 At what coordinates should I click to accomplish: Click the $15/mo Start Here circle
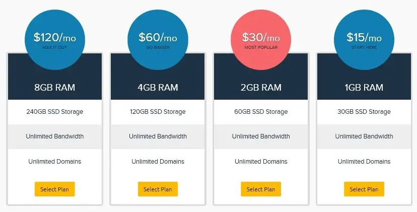[364, 40]
